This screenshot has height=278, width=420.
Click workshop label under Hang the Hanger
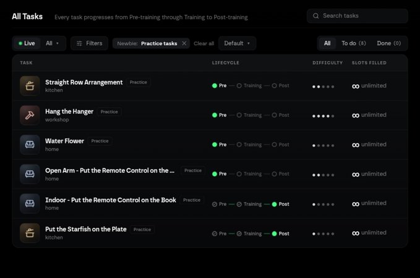pos(57,120)
